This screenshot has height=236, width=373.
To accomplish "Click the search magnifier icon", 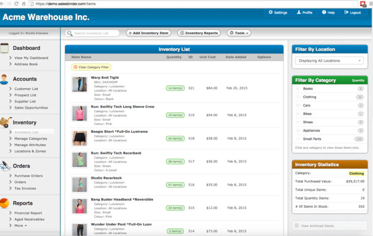I will point(70,33).
